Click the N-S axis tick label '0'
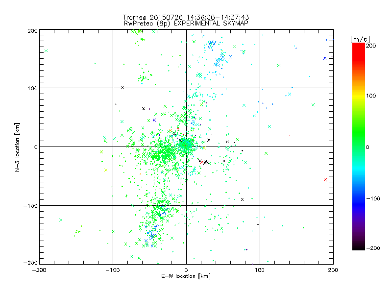The width and height of the screenshot is (392, 294). point(36,147)
